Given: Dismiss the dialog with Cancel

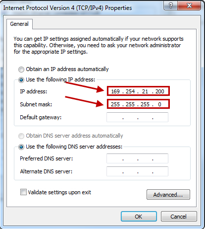Looking at the screenshot, I should tap(179, 217).
